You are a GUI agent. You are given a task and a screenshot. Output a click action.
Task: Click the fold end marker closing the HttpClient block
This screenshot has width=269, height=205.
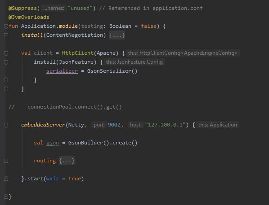coord(6,89)
